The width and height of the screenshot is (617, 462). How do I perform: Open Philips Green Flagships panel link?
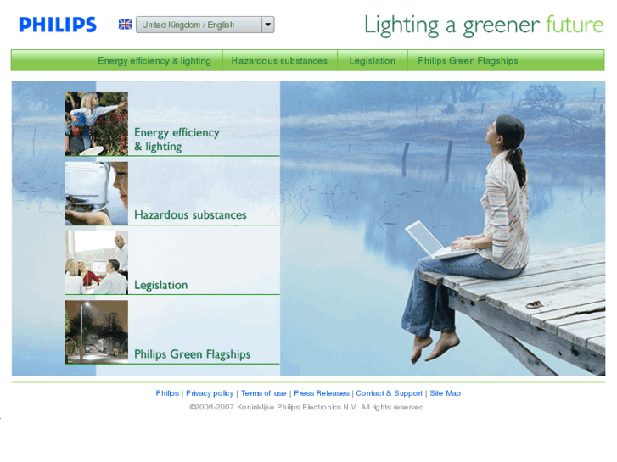[193, 354]
